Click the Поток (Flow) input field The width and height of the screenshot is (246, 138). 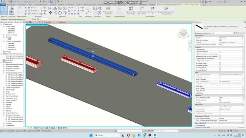(x=42, y=19)
